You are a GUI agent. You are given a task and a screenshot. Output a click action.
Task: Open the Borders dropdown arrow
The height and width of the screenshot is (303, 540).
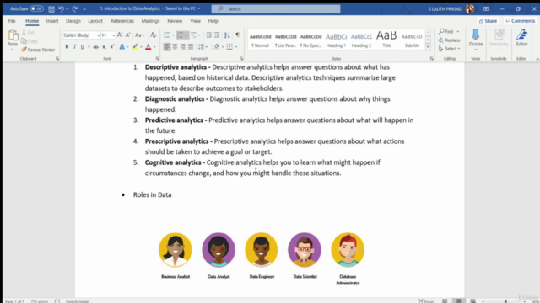236,47
